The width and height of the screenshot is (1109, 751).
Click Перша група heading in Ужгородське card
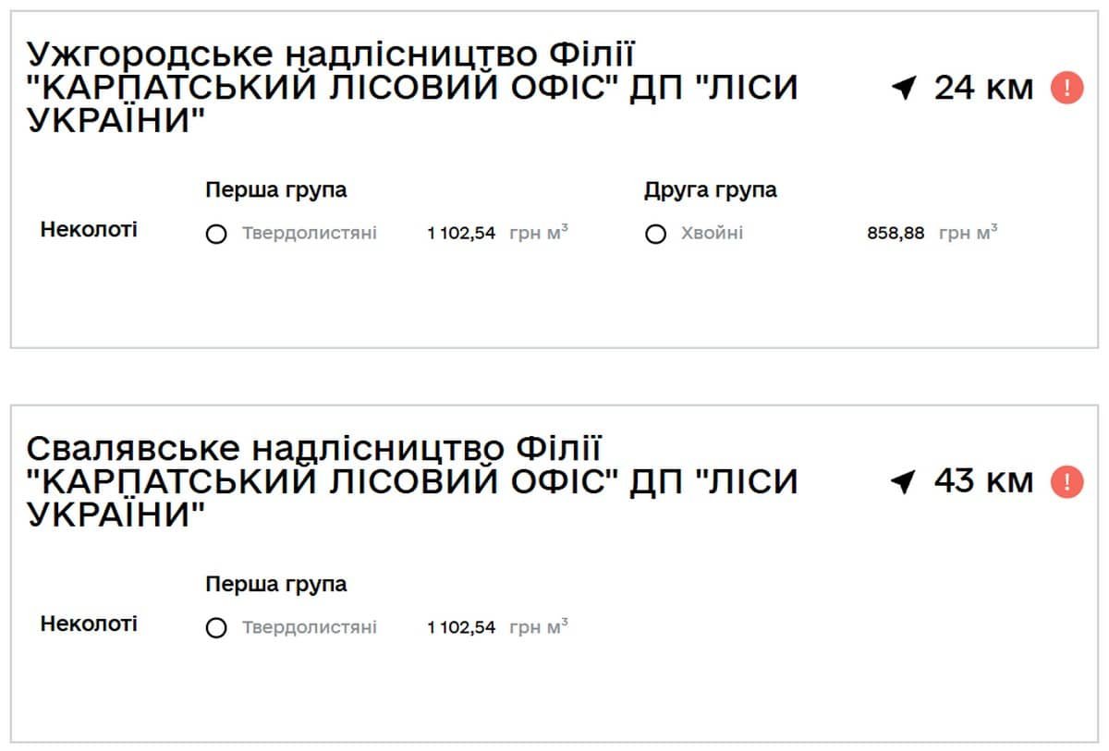point(276,190)
